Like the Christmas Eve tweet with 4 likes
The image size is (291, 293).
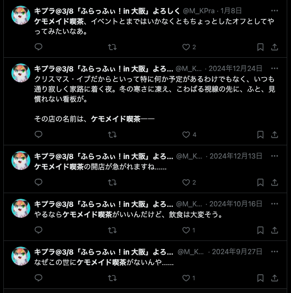(x=186, y=134)
